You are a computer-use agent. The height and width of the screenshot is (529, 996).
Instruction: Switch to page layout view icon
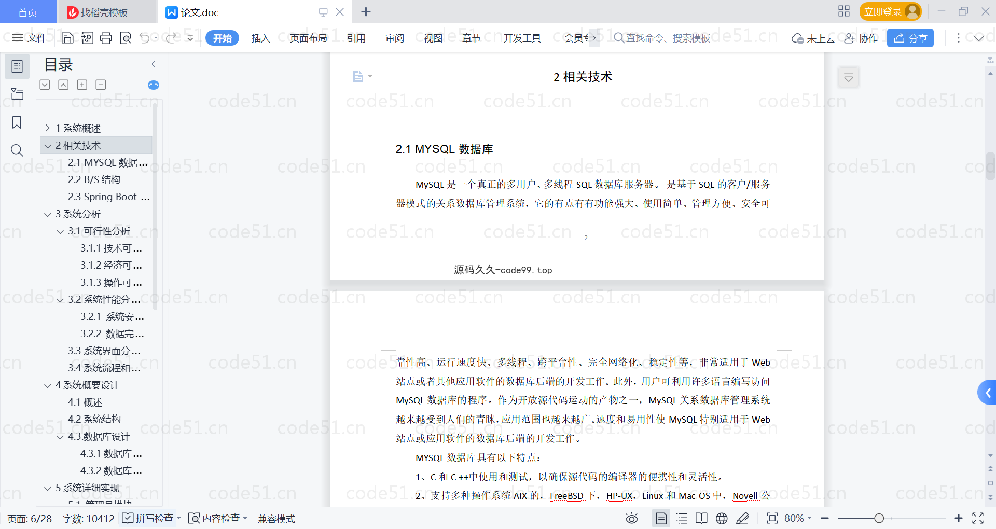click(661, 518)
